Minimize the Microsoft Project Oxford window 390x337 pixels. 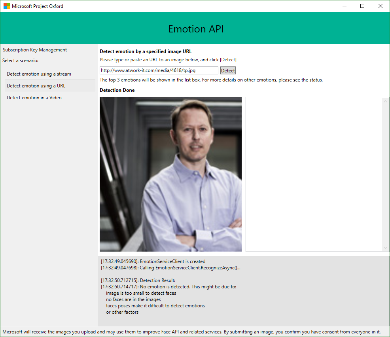(345, 6)
